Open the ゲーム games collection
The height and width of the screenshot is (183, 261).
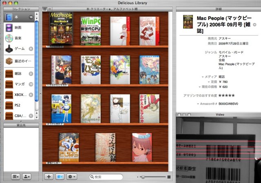[19, 49]
